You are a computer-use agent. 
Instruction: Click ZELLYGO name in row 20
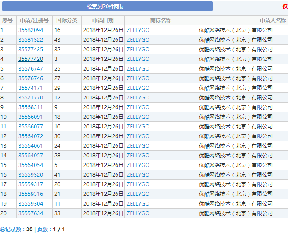click(x=138, y=213)
